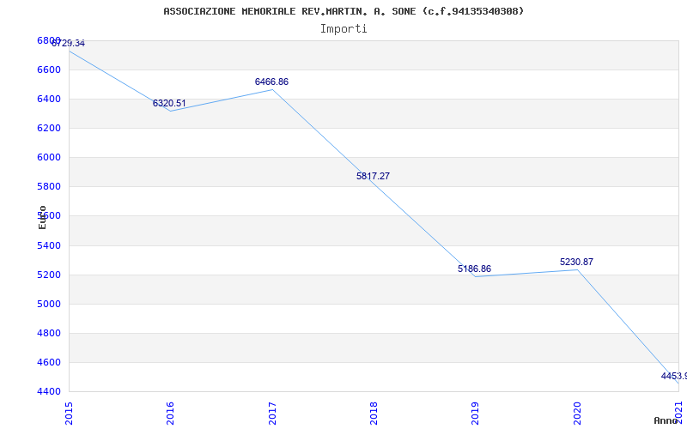This screenshot has width=687, height=429.
Task: Click the y-axis value 6000
Action: [x=49, y=158]
